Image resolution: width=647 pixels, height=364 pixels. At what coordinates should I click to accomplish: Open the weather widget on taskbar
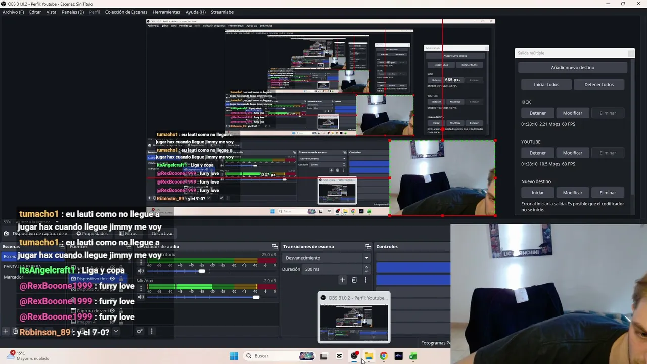(28, 356)
